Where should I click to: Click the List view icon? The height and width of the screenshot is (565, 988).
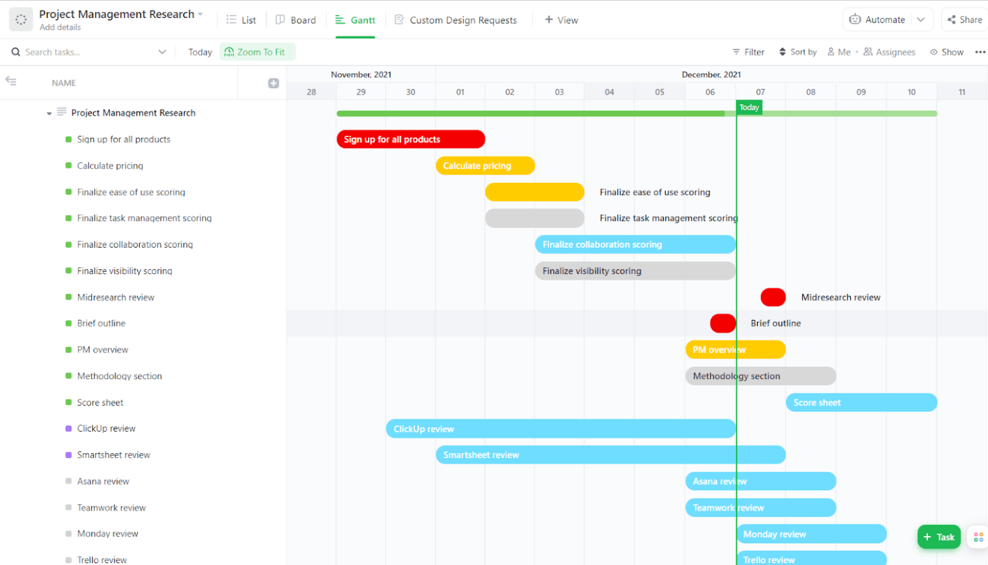(232, 20)
